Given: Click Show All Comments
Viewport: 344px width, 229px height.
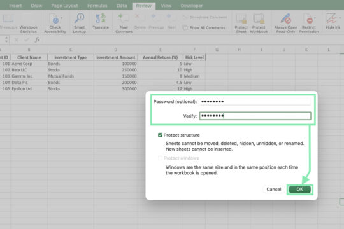Looking at the screenshot, I should point(204,27).
